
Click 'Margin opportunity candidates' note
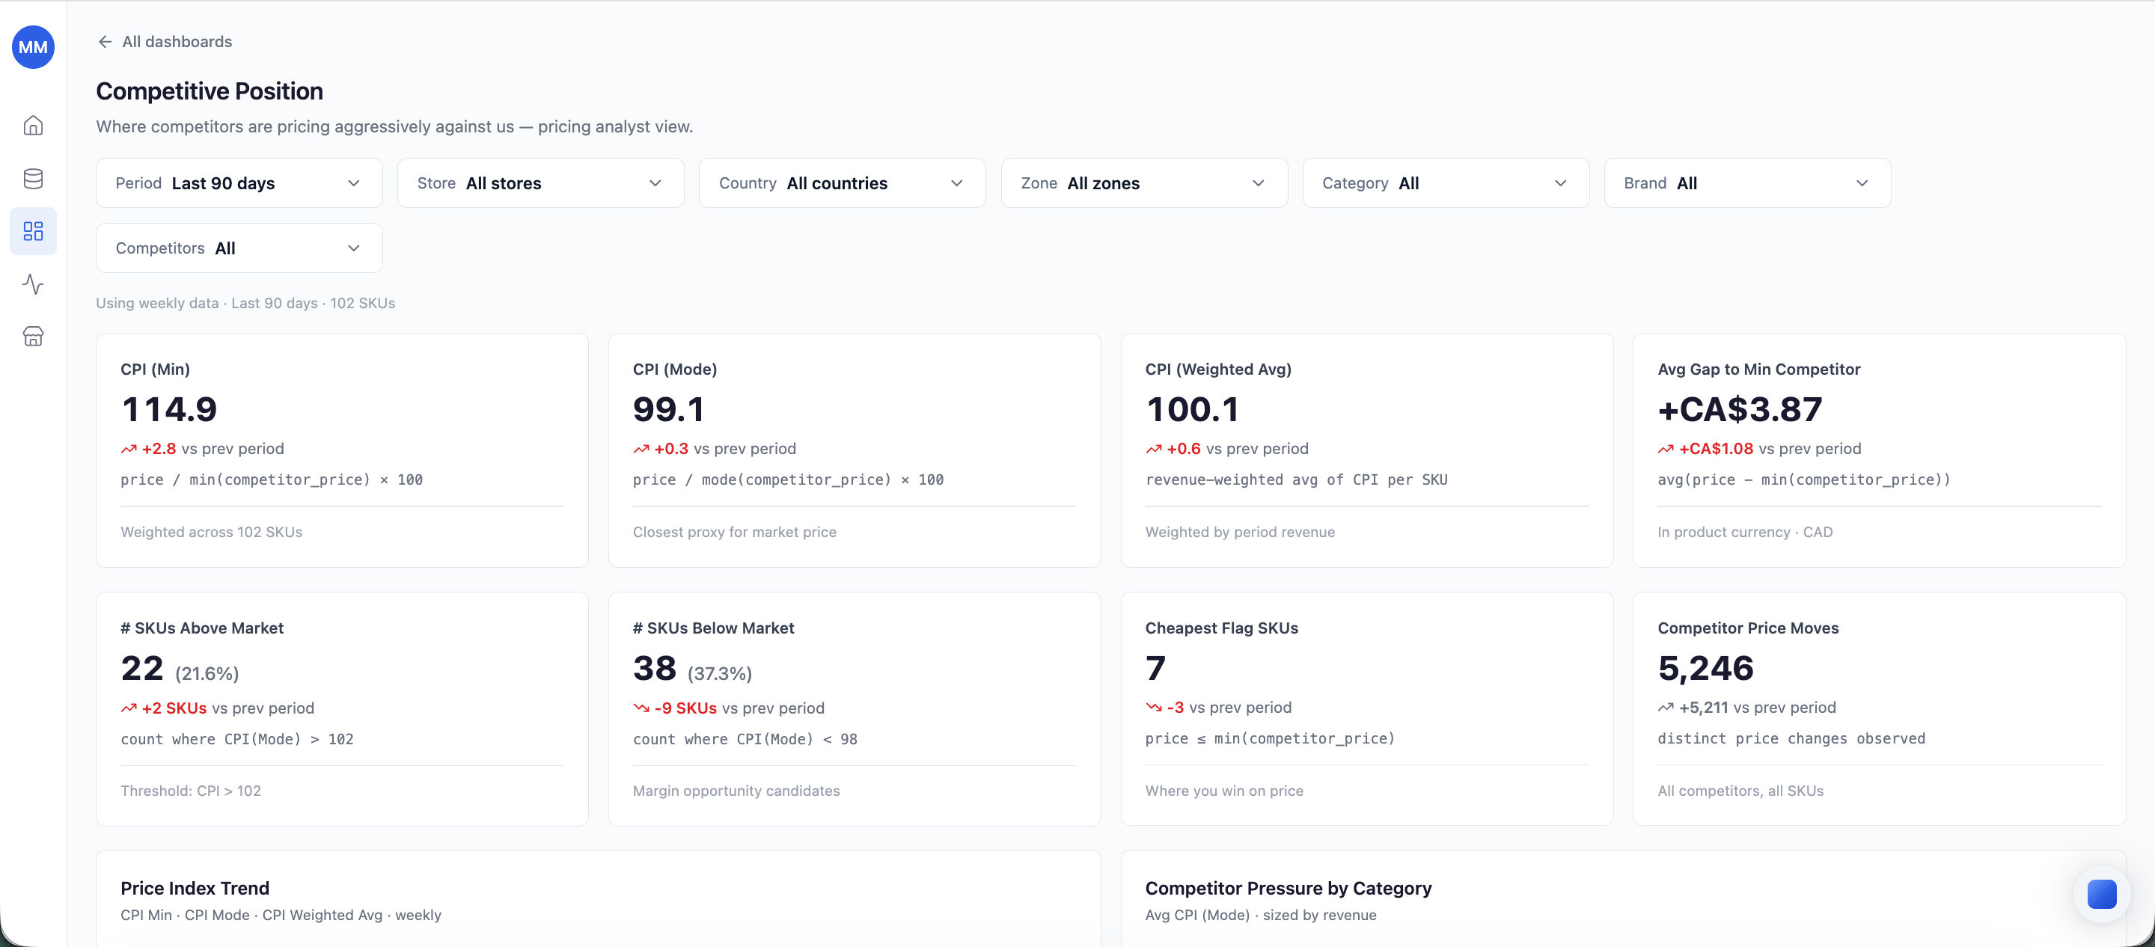click(x=736, y=791)
